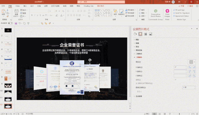
Task: Click the Pickit Images icon
Action: pos(167,13)
